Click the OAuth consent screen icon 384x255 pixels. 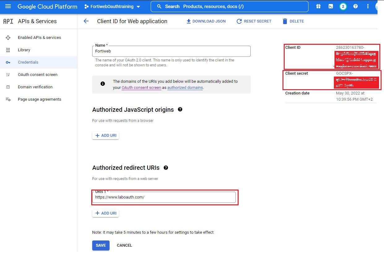point(8,74)
